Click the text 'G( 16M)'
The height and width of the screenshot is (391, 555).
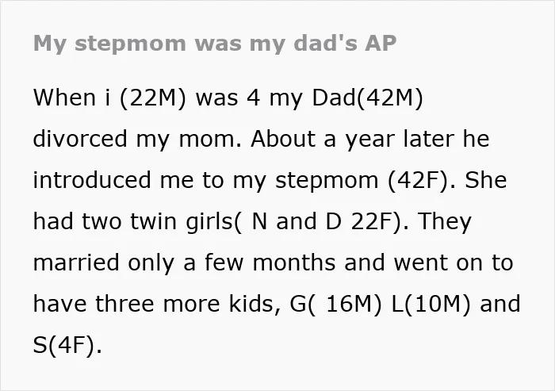click(336, 305)
